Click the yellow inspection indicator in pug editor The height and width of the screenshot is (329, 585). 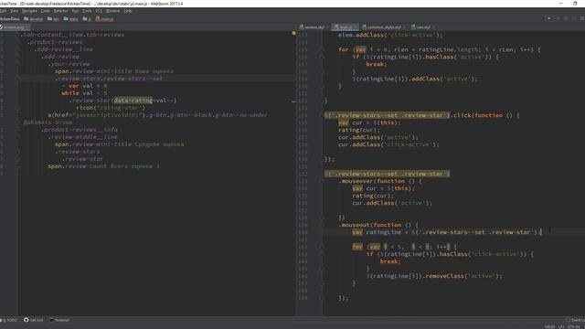point(294,33)
